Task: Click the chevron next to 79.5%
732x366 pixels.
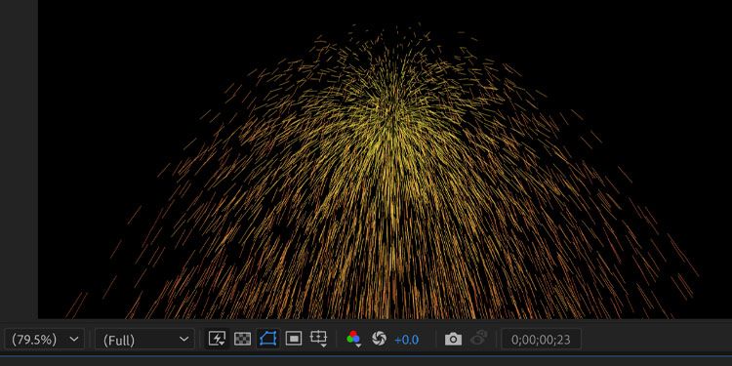Action: [x=74, y=339]
